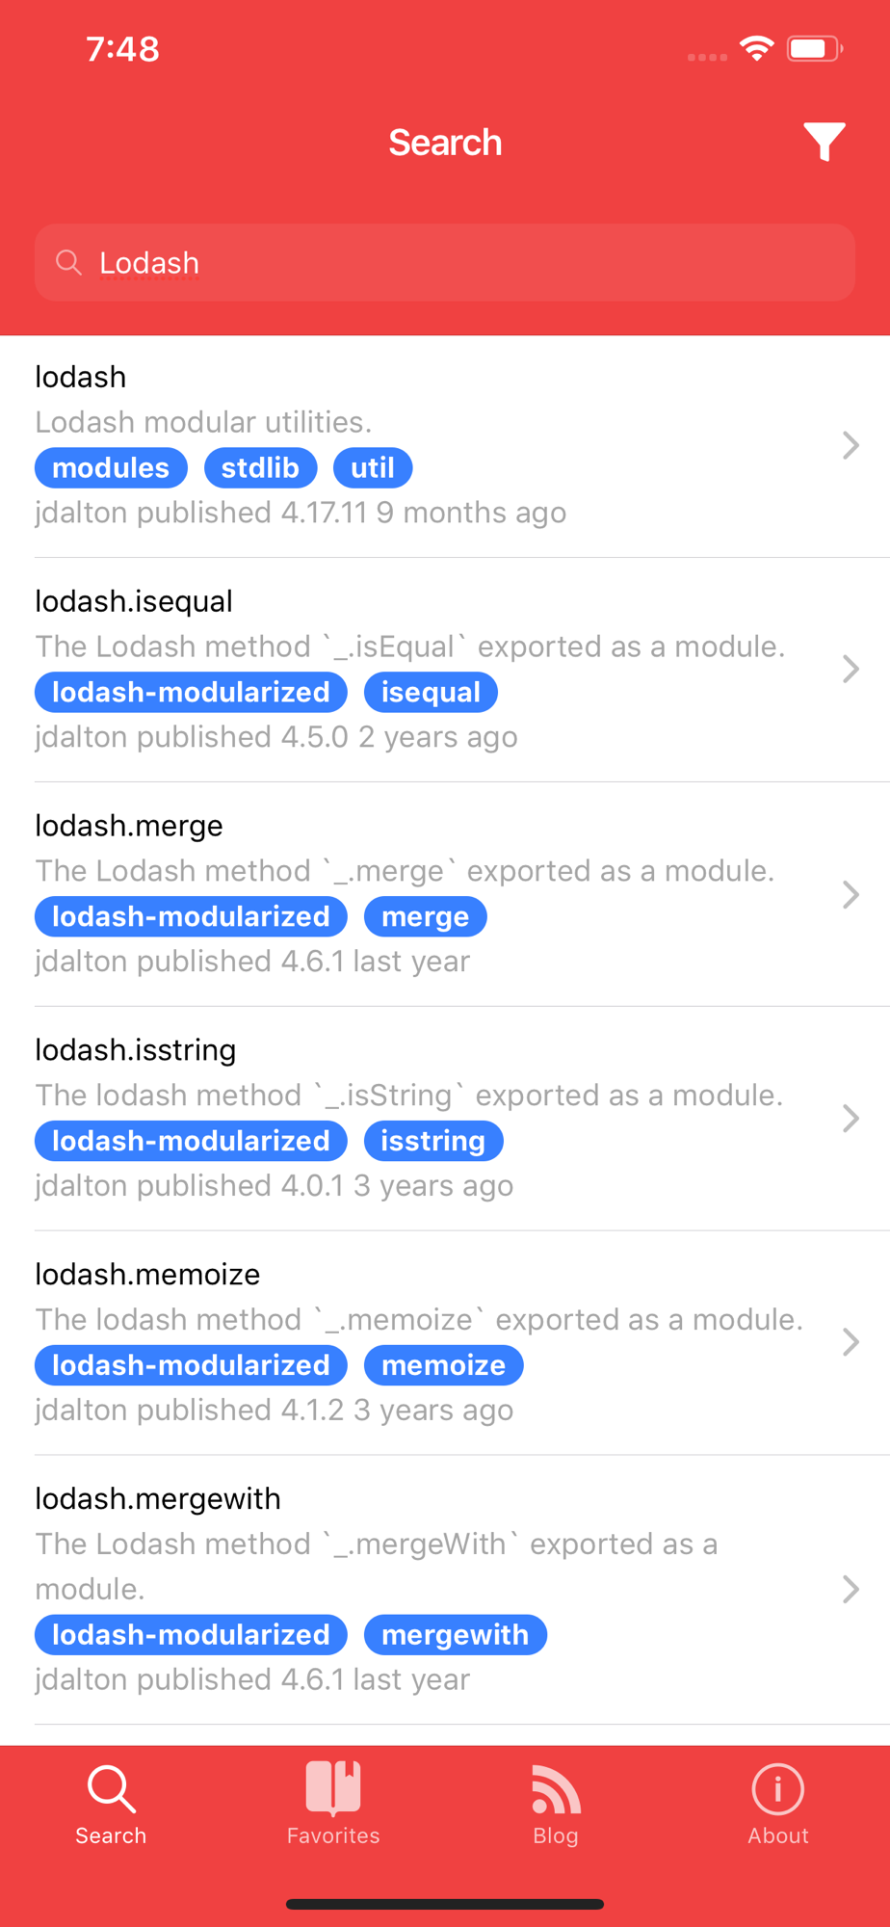The image size is (890, 1927).
Task: Select the 'stdlib' keyword tag
Action: pyautogui.click(x=260, y=468)
